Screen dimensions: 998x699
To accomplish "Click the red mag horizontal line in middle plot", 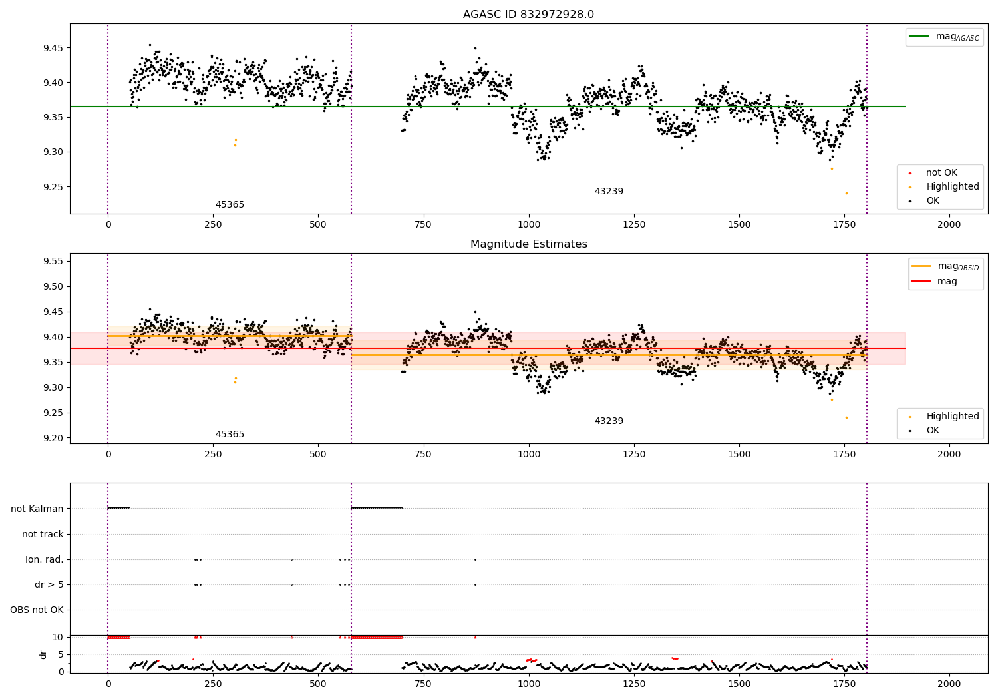I will (488, 348).
